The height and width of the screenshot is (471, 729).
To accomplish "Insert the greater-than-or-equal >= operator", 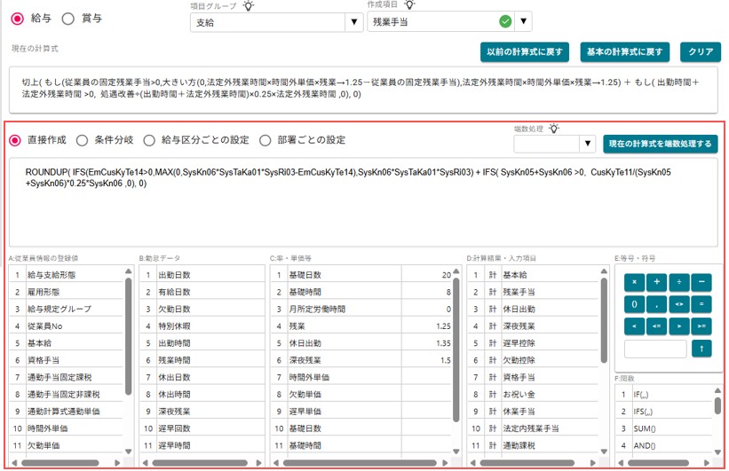I will 701,326.
